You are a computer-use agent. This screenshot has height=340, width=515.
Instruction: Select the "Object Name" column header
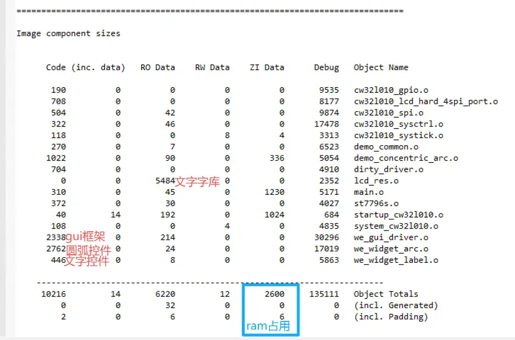click(381, 68)
